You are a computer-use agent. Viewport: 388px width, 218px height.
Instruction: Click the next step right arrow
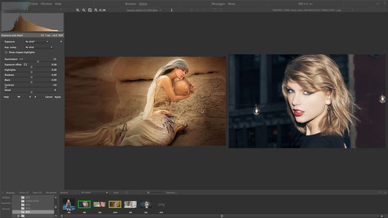tap(35, 97)
